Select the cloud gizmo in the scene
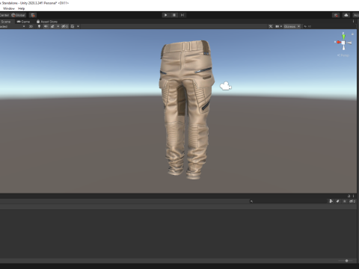This screenshot has width=359, height=269. pyautogui.click(x=226, y=86)
